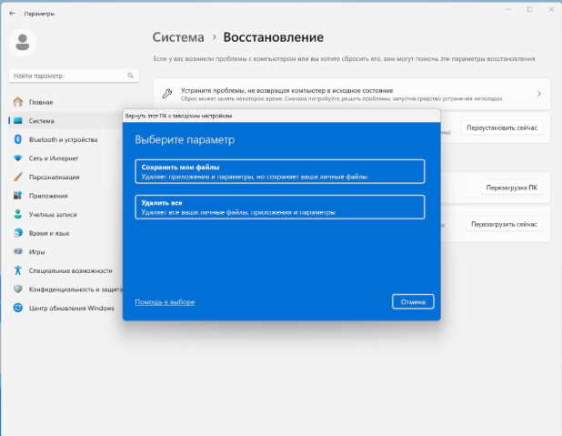Click Переустановить сейчас button

point(502,127)
